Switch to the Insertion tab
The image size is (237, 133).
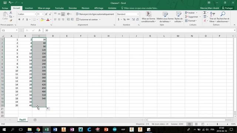pos(29,8)
